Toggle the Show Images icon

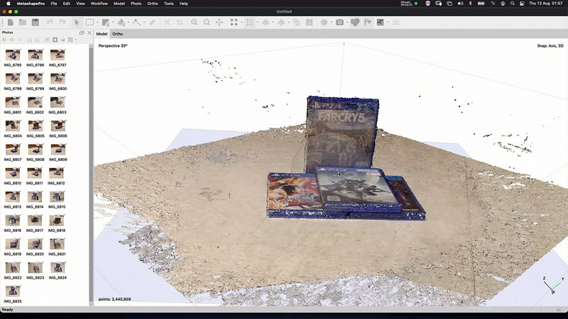pyautogui.click(x=380, y=23)
